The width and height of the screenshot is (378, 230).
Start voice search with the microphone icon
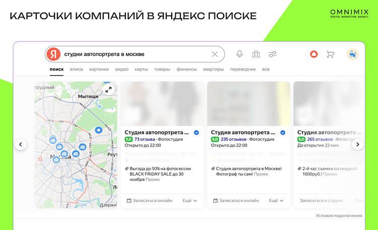pos(240,54)
